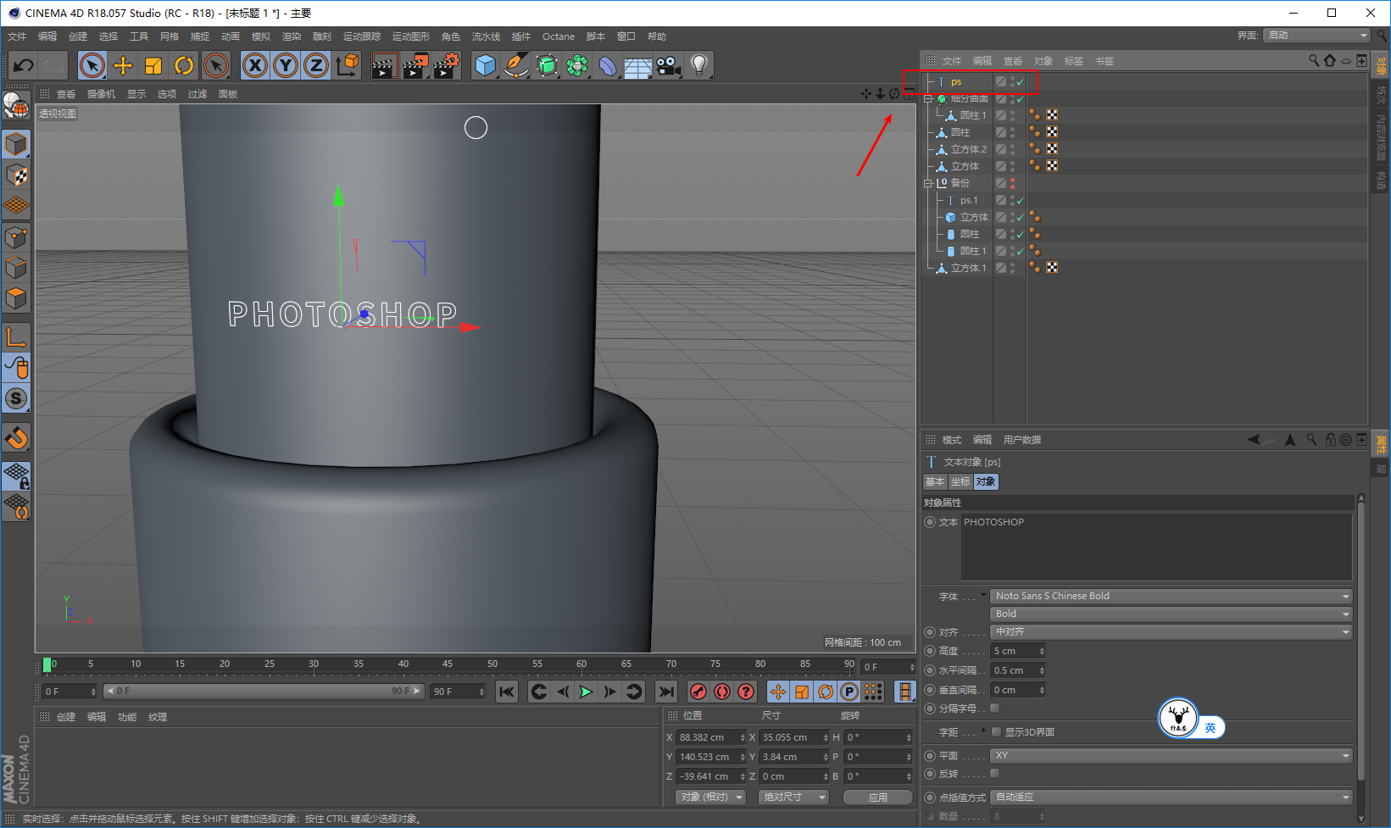1391x828 pixels.
Task: Select the Rotate tool
Action: pos(184,65)
